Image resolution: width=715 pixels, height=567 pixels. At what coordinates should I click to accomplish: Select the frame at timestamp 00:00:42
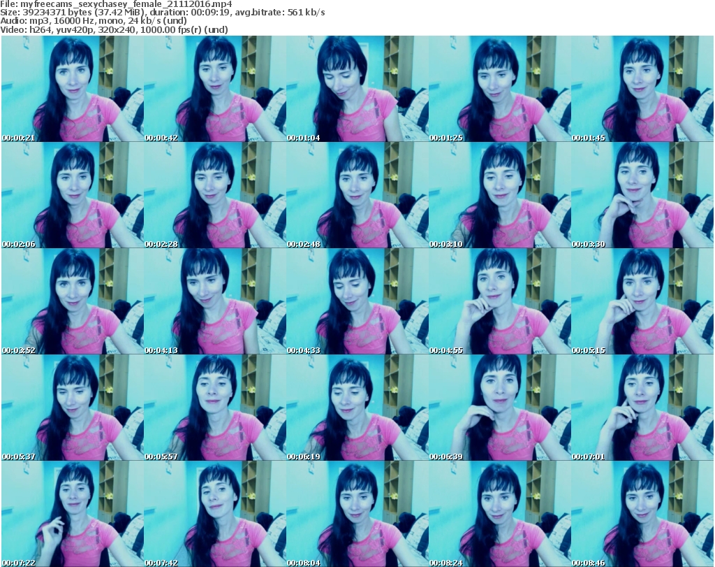[x=215, y=89]
